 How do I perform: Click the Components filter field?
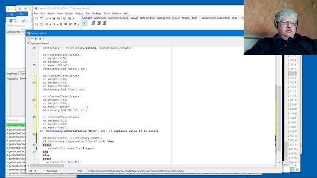23,32
